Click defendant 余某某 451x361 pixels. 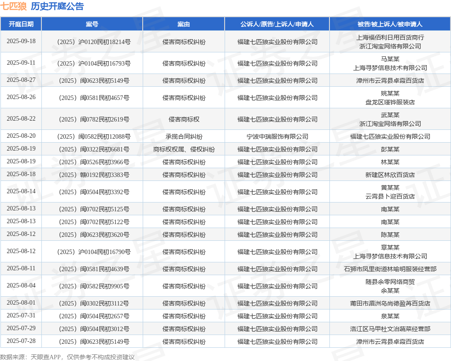pos(390,291)
